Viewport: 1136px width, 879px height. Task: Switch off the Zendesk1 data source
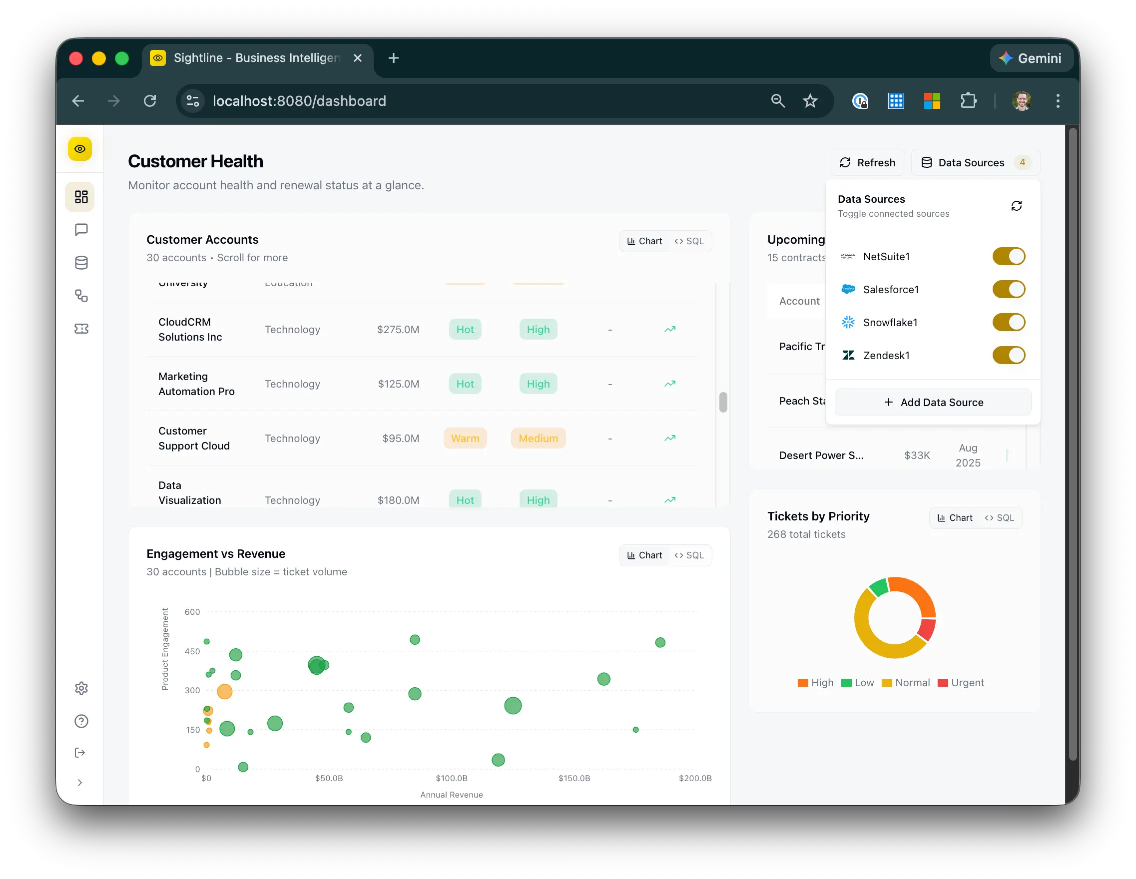1008,355
